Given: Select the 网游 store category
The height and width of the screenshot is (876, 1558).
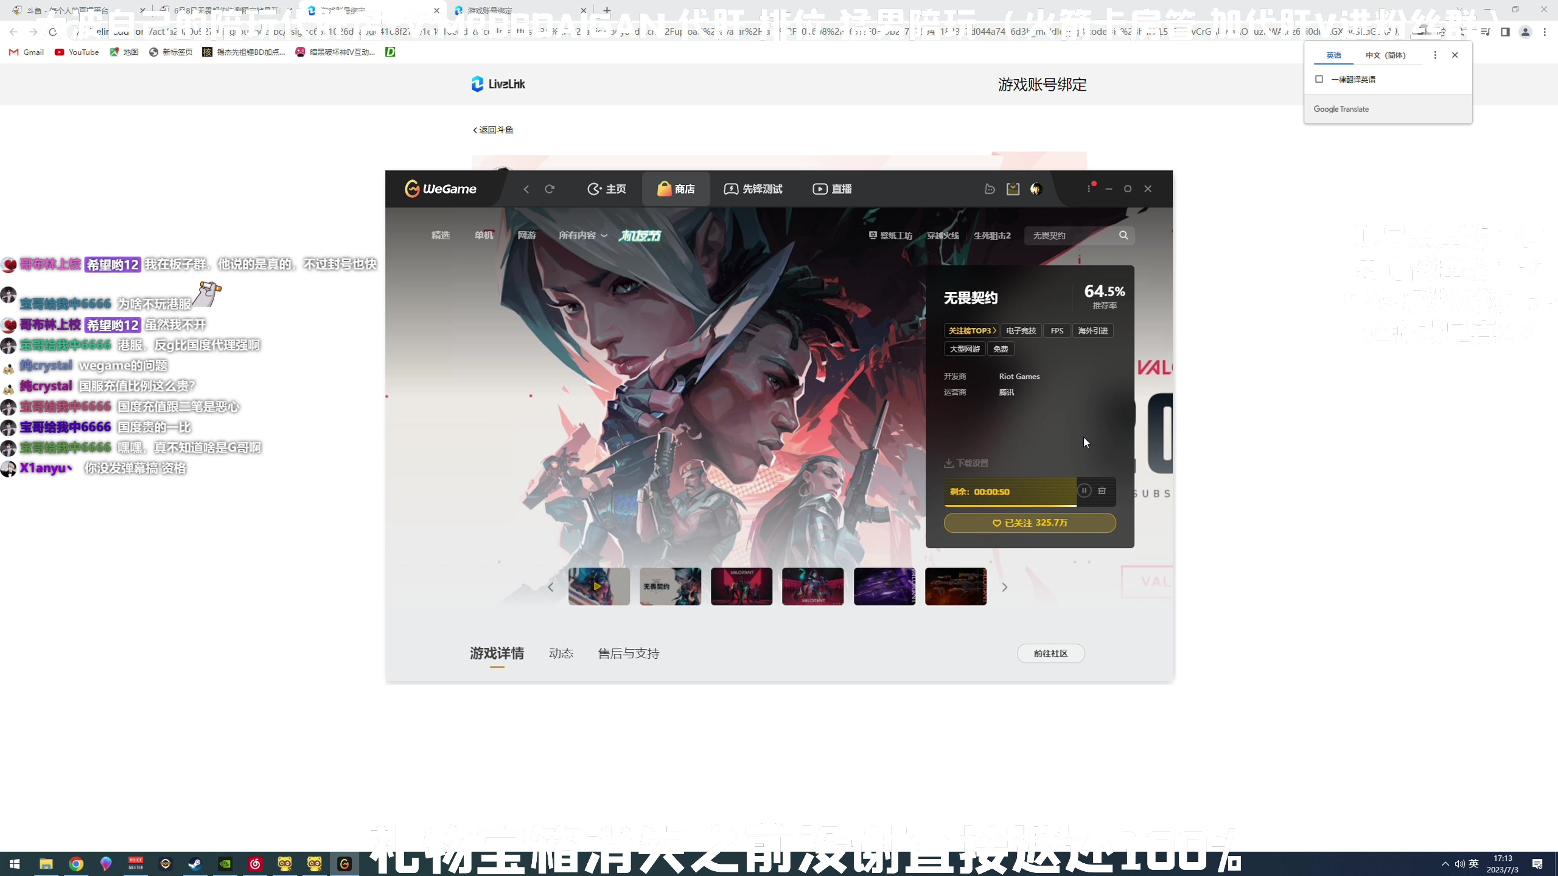Looking at the screenshot, I should click(527, 235).
